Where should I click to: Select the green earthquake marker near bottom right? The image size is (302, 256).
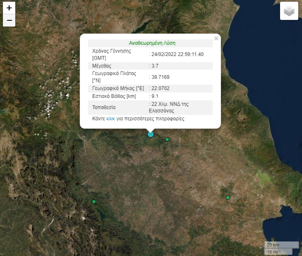pos(227,197)
